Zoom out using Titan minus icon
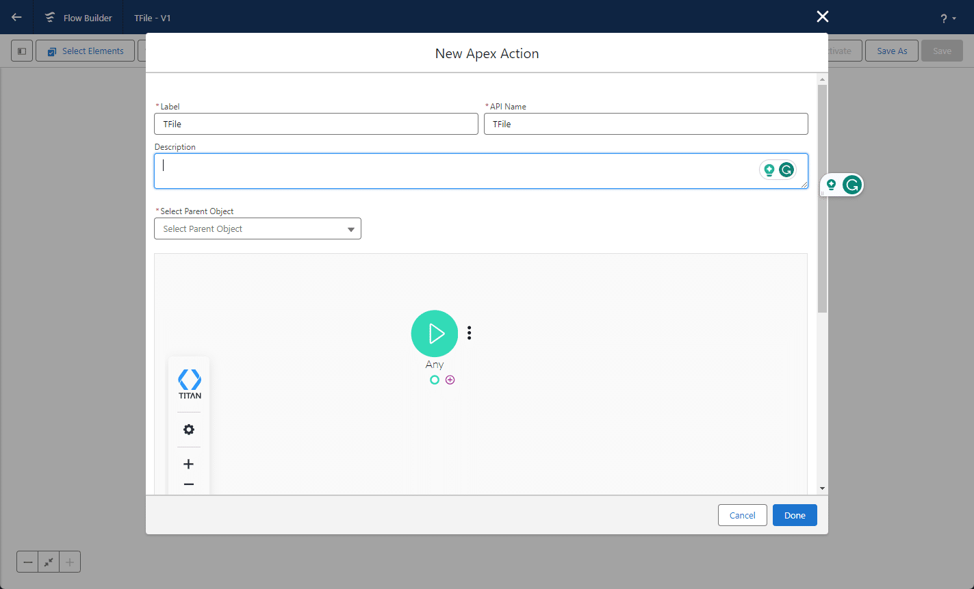Screen dimensions: 974x589 click(189, 484)
